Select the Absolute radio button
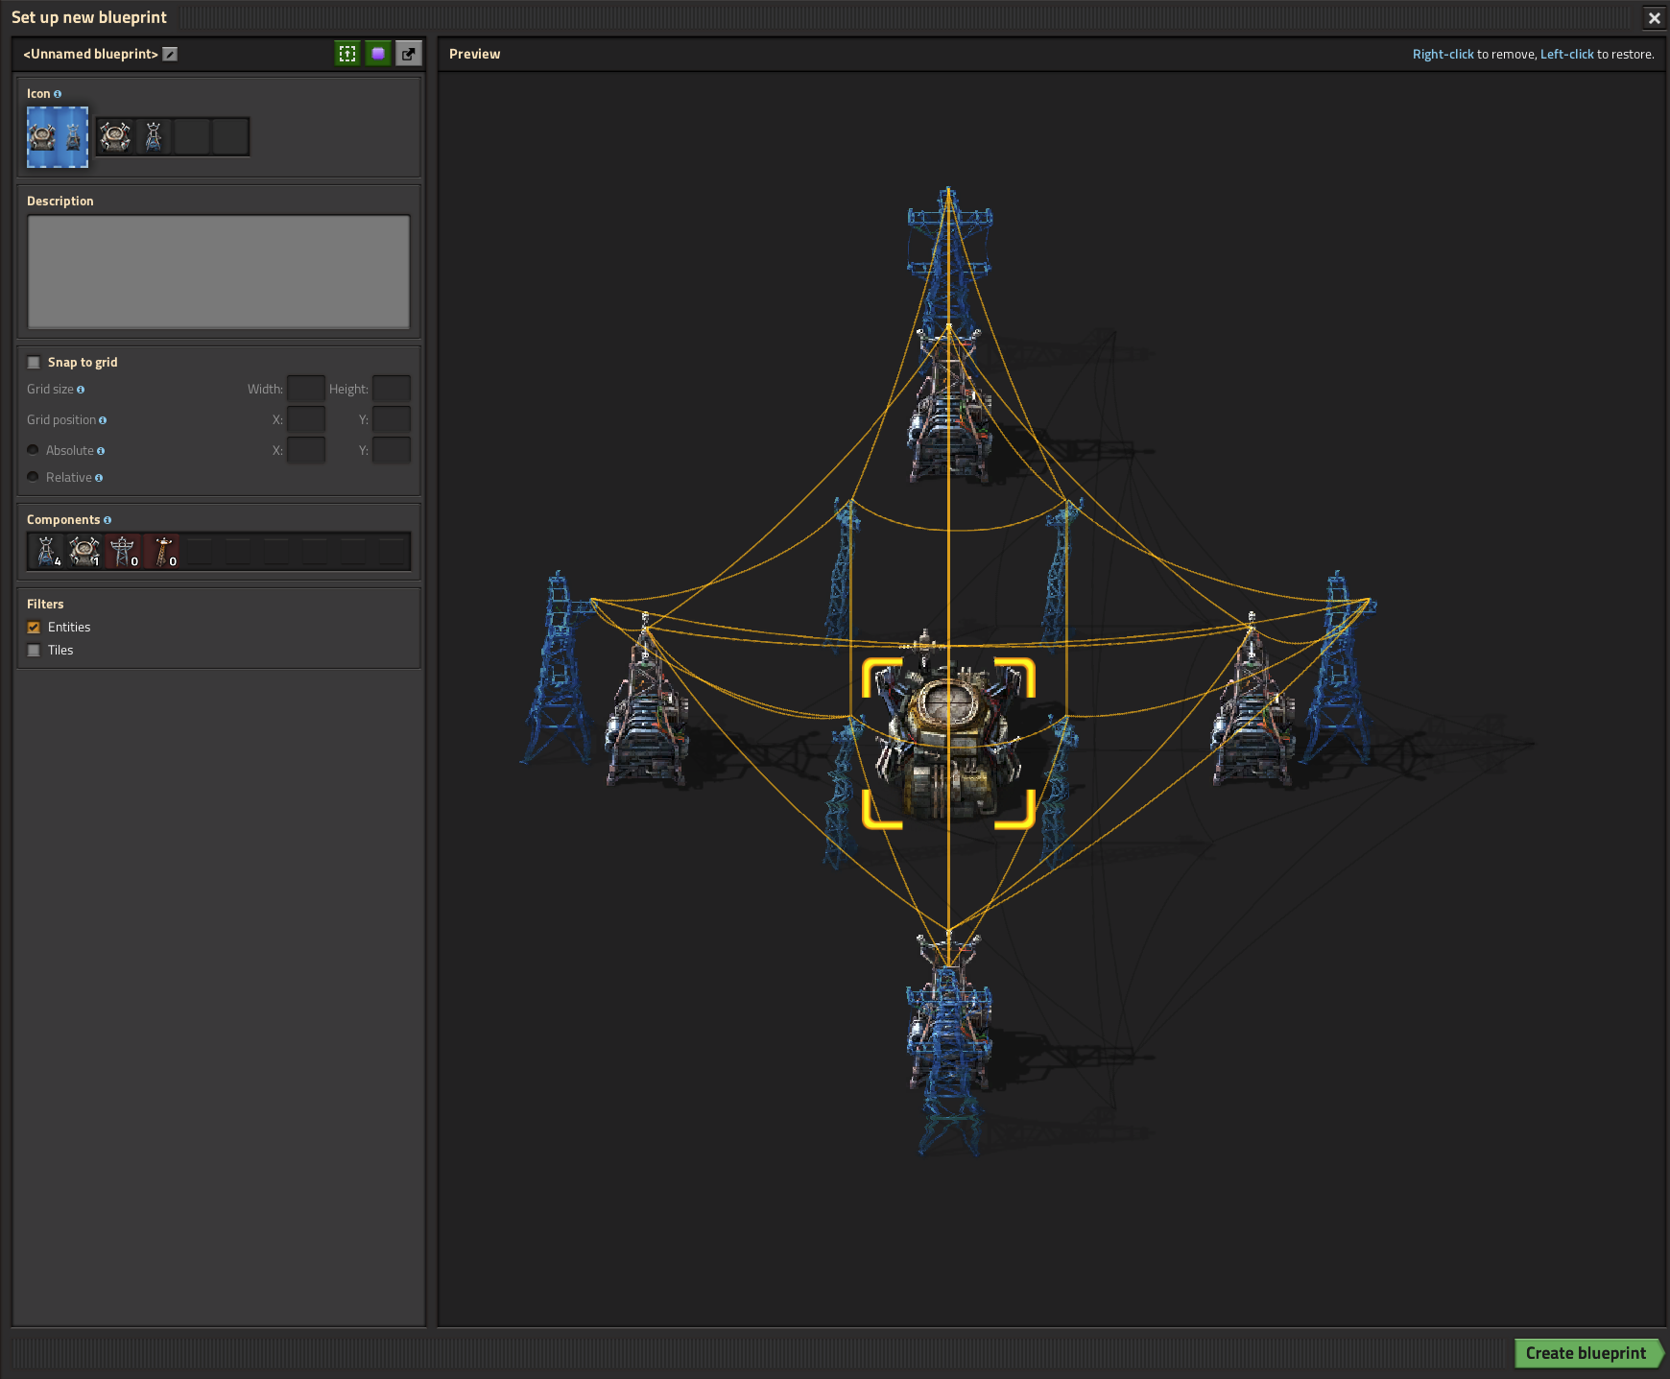This screenshot has width=1670, height=1379. pos(34,450)
